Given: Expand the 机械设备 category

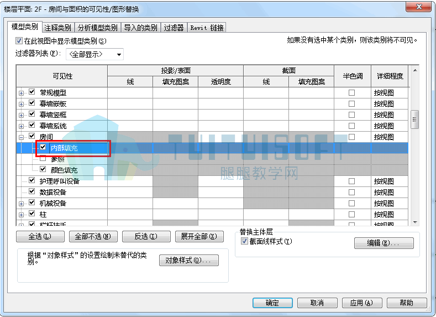Looking at the screenshot, I should (21, 204).
